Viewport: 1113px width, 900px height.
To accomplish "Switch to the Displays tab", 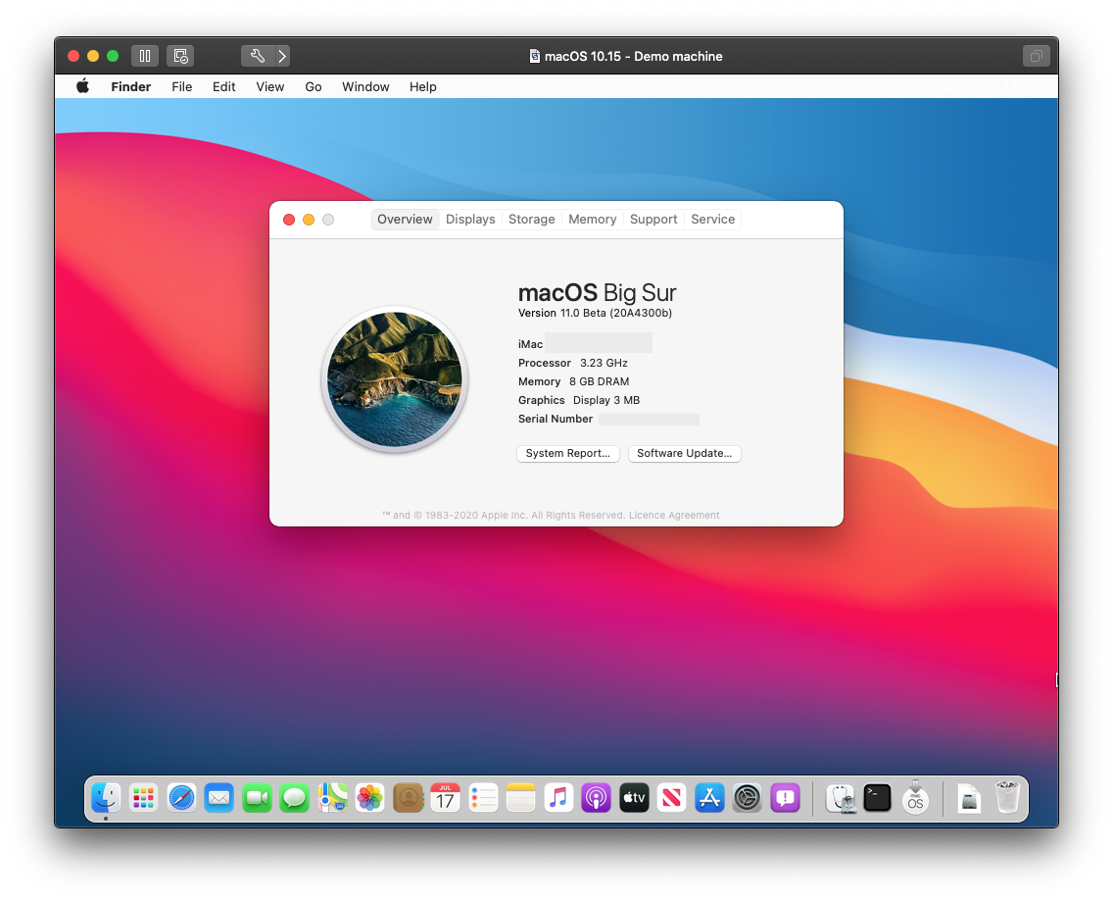I will click(470, 220).
